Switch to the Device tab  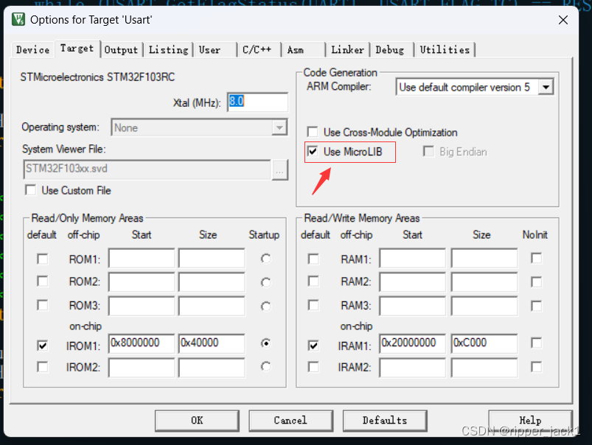pos(32,49)
